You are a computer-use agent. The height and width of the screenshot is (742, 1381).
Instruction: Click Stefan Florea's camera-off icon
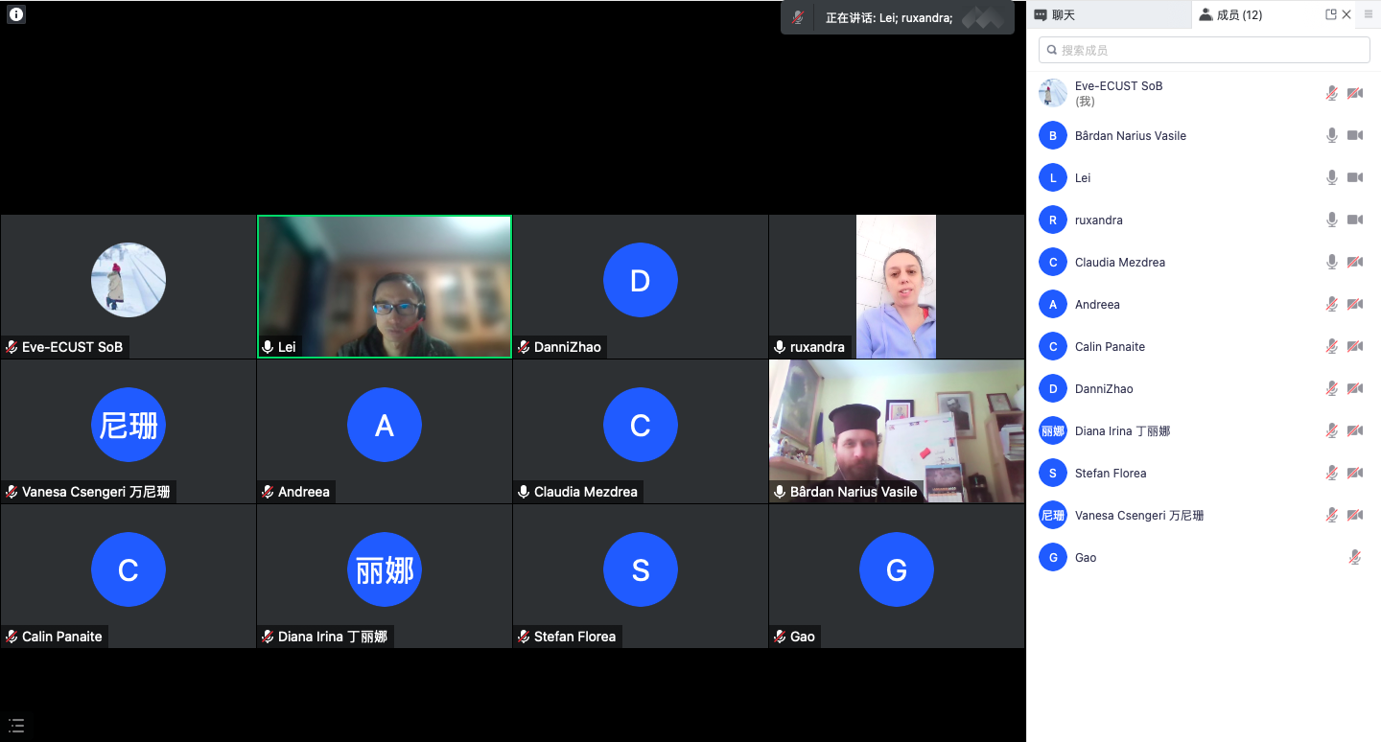coord(1354,473)
